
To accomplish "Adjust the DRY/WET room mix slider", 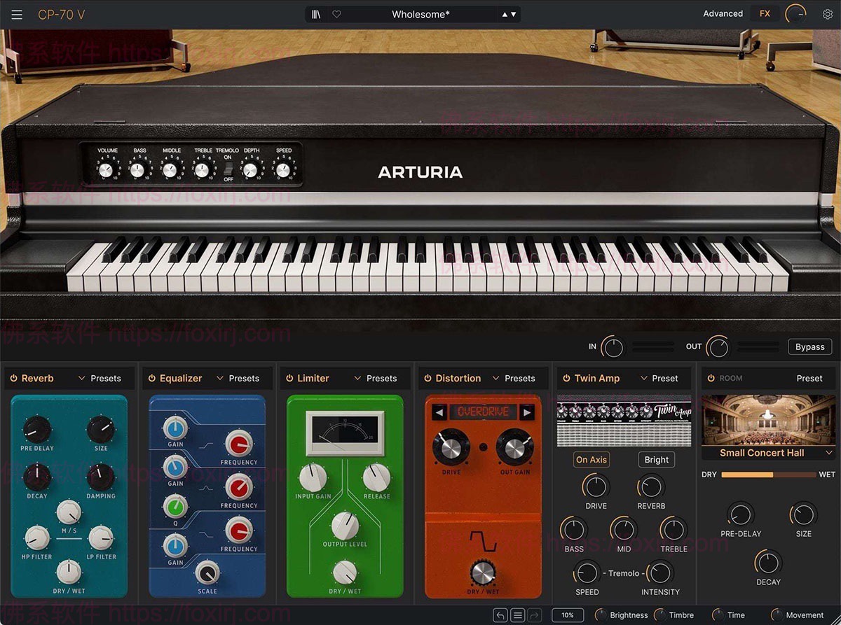I will [769, 474].
